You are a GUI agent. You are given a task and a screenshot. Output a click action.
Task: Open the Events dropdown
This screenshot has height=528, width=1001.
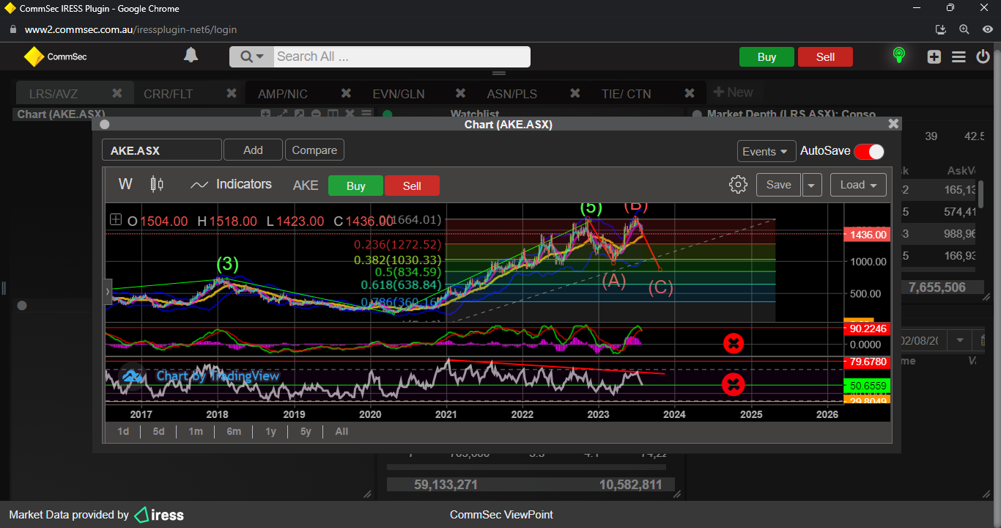click(x=766, y=151)
